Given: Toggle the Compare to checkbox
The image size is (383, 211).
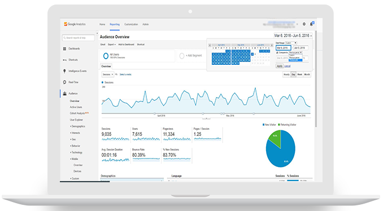Looking at the screenshot, I should click(277, 52).
